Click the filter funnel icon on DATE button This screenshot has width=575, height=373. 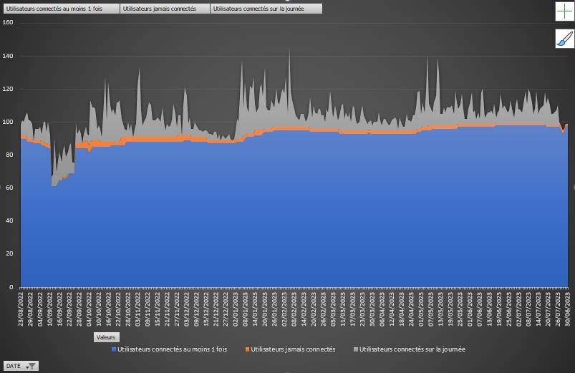(x=32, y=366)
